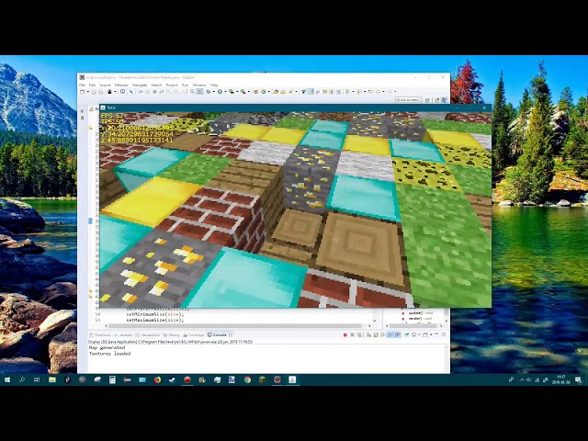Toggle the Pin Console icon

point(406,334)
